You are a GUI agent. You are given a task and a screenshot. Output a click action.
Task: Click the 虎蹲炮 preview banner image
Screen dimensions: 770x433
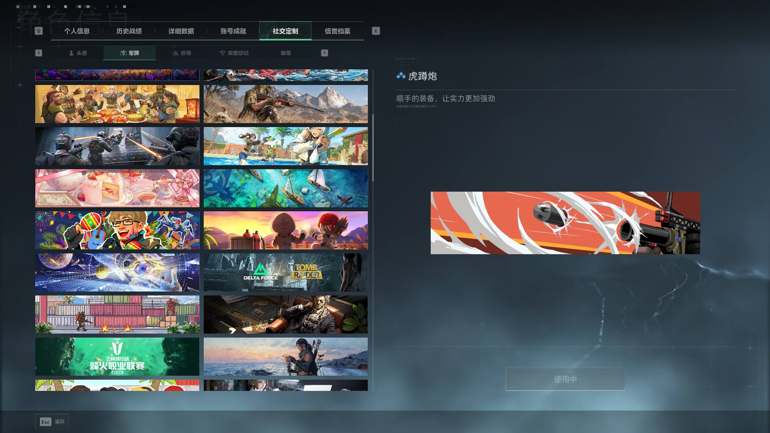[565, 223]
